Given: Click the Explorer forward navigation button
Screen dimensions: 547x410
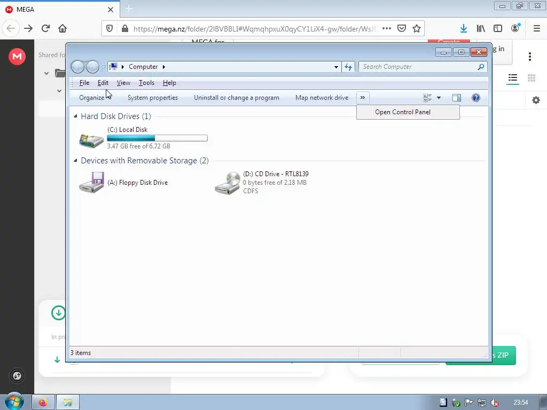Looking at the screenshot, I should pos(92,67).
